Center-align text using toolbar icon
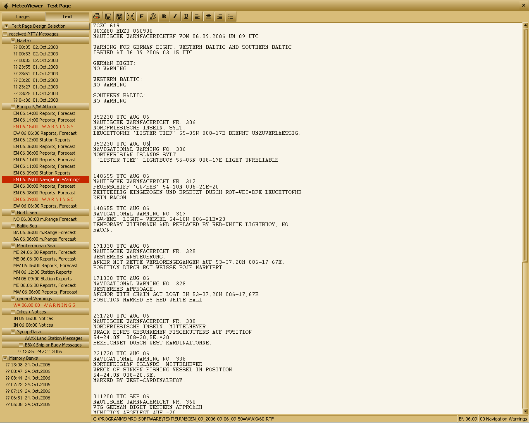 pos(208,17)
